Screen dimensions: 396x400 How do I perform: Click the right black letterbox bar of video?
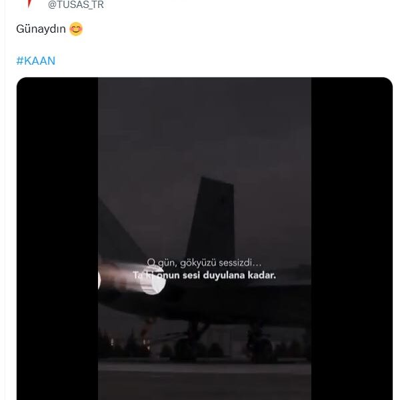352,239
